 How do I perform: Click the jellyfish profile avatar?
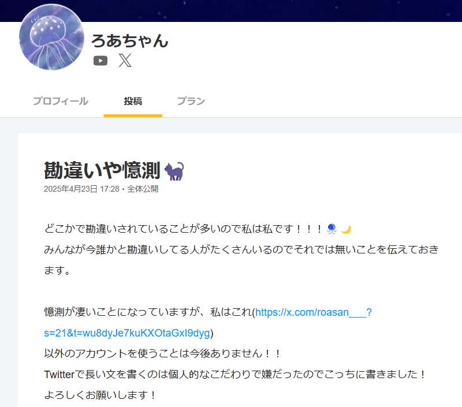tap(51, 37)
